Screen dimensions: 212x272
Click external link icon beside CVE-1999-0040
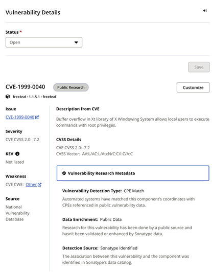coord(37,117)
